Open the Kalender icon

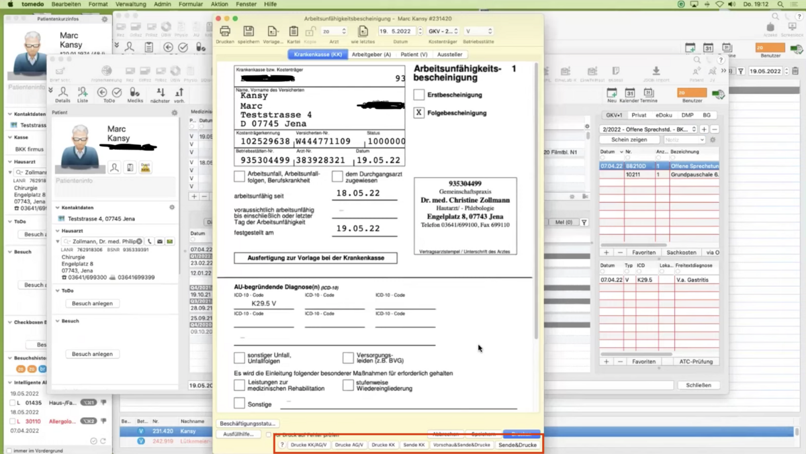pos(630,93)
